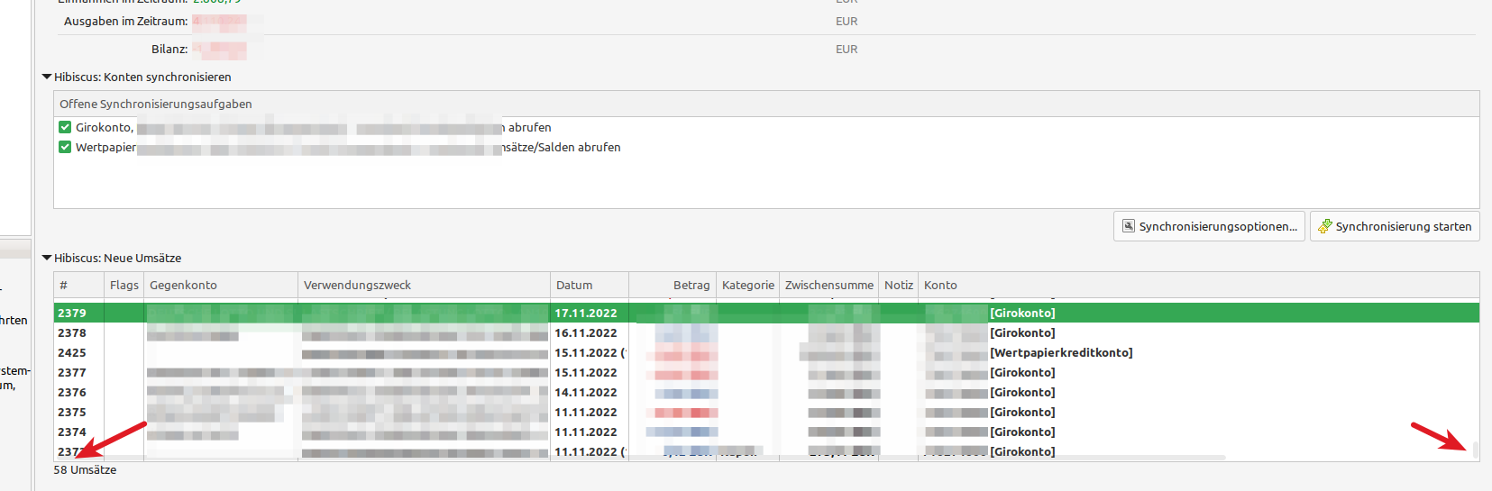Click the Flags column header
Image resolution: width=1492 pixels, height=491 pixels.
pyautogui.click(x=124, y=286)
